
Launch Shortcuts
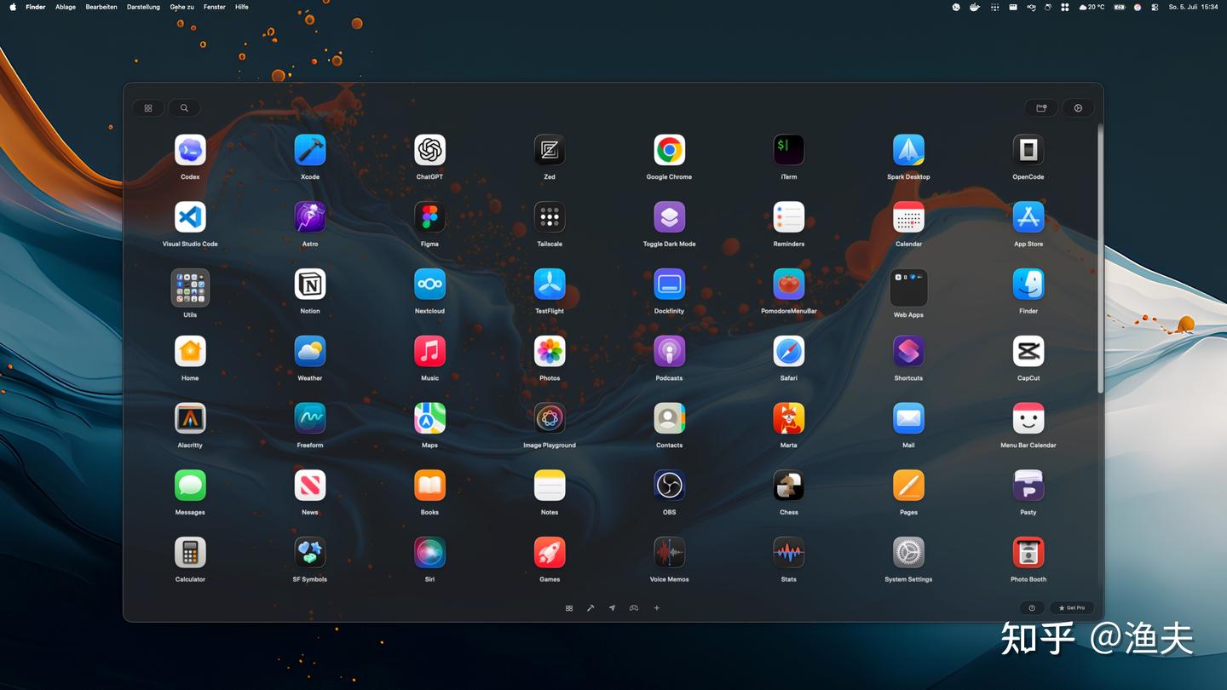coord(908,351)
